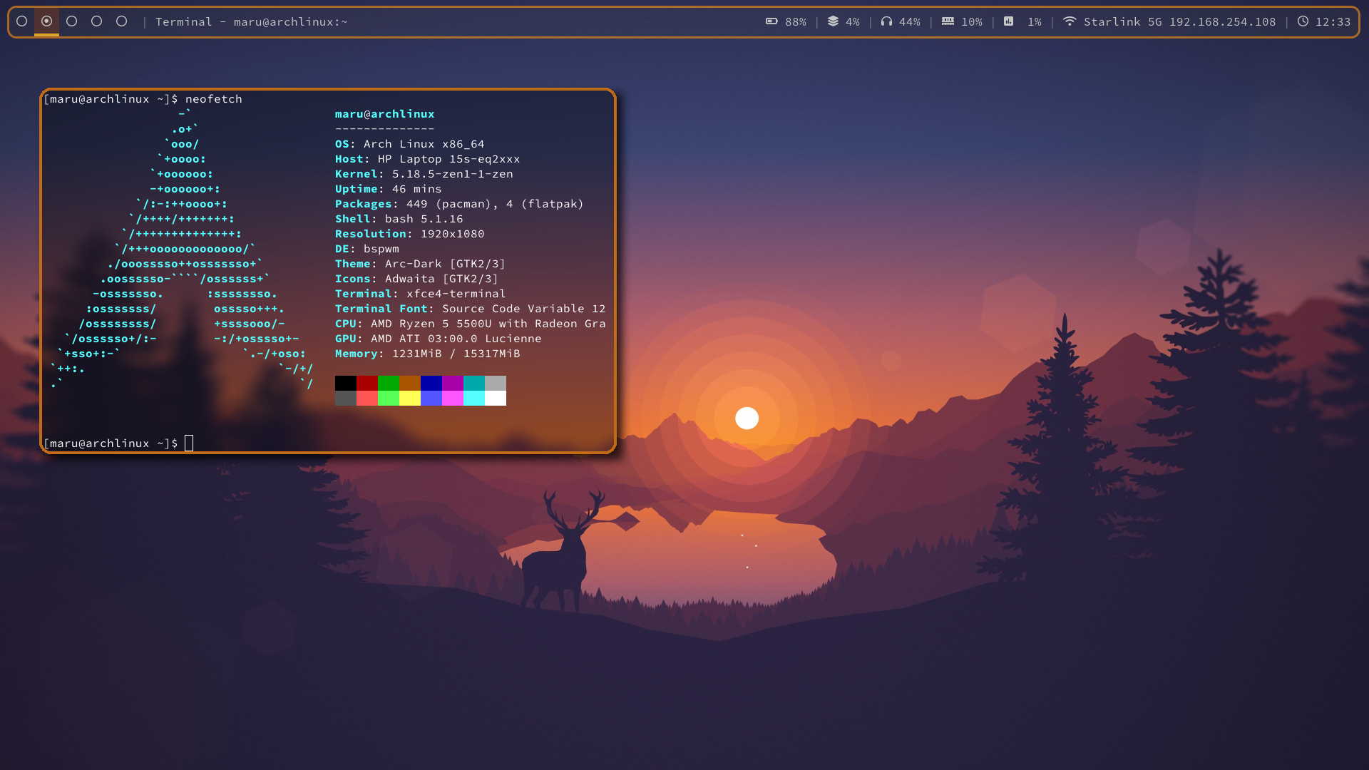Click the CPU stack icon showing 4%

(834, 21)
